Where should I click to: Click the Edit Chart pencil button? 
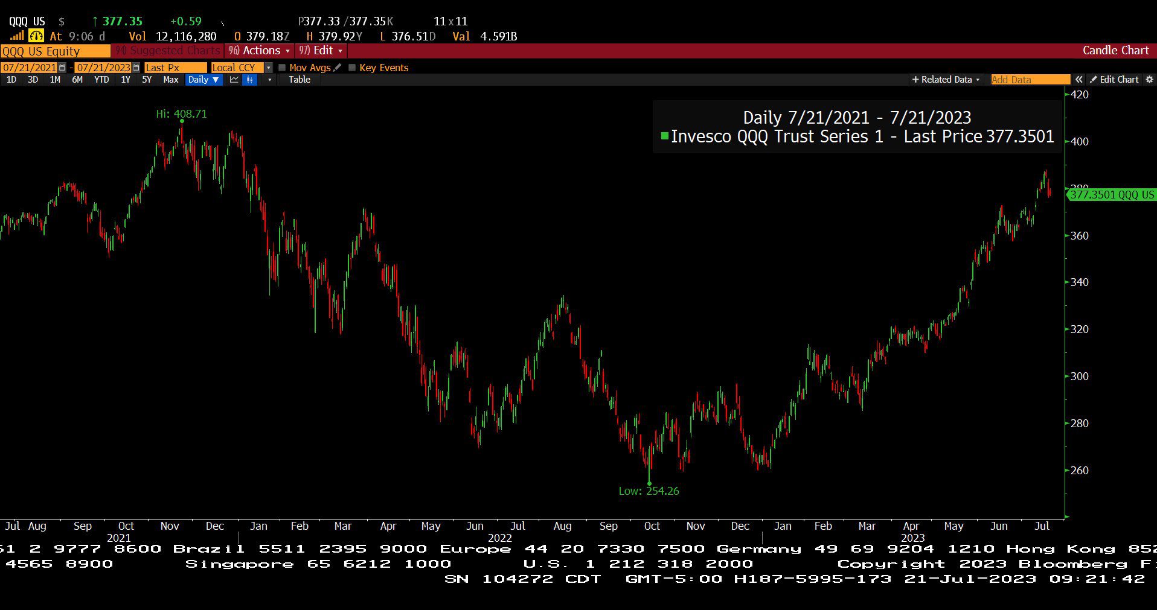tap(1114, 80)
